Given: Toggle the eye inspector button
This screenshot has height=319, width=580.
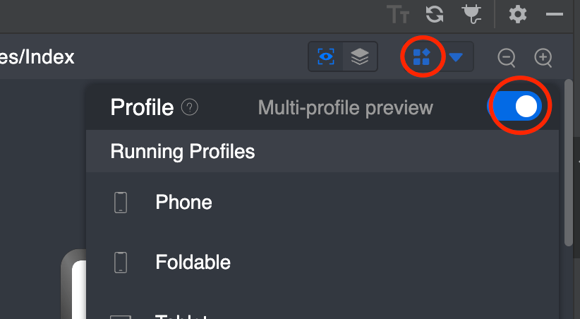Looking at the screenshot, I should 326,57.
